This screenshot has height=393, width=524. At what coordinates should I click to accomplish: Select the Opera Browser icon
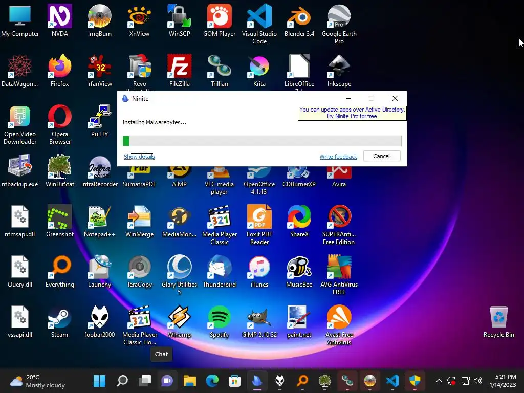[x=60, y=124]
